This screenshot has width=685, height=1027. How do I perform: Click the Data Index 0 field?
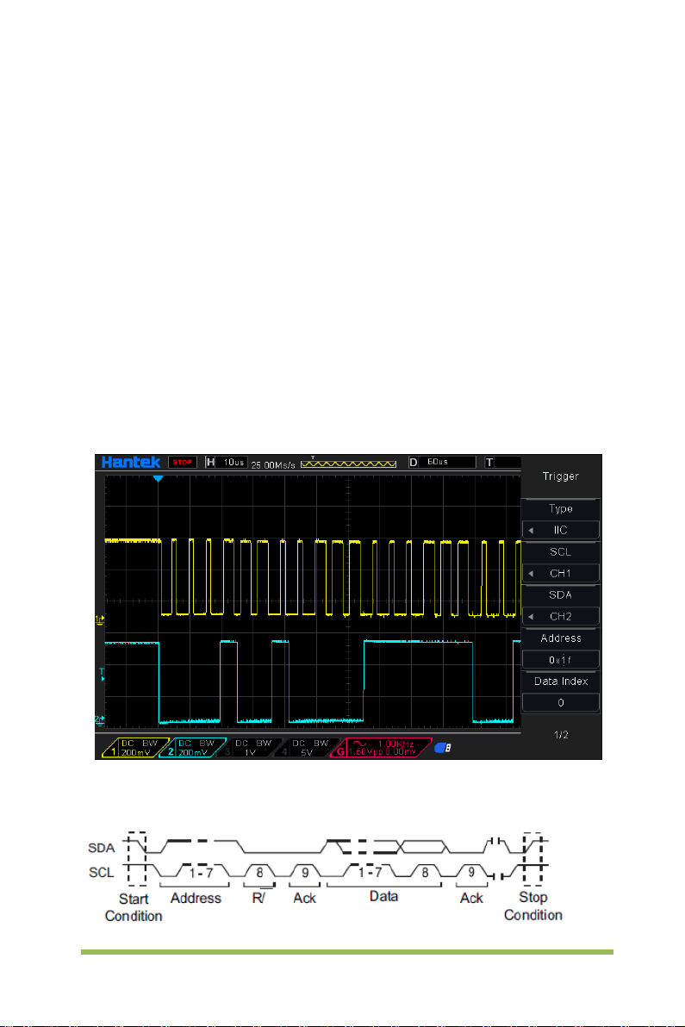click(x=561, y=703)
